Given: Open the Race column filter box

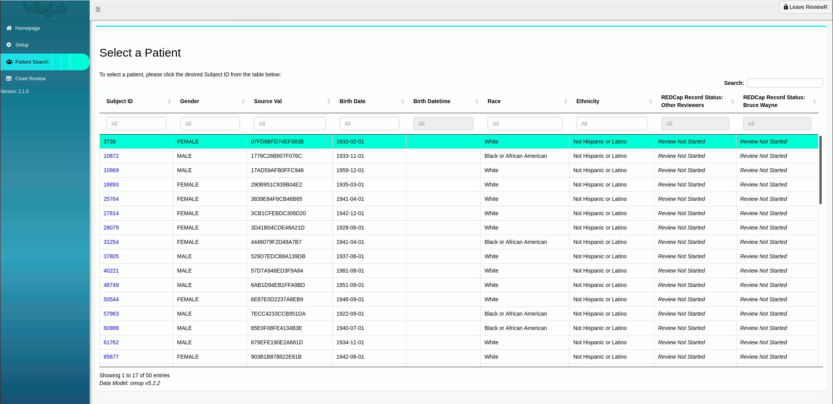Looking at the screenshot, I should (524, 124).
